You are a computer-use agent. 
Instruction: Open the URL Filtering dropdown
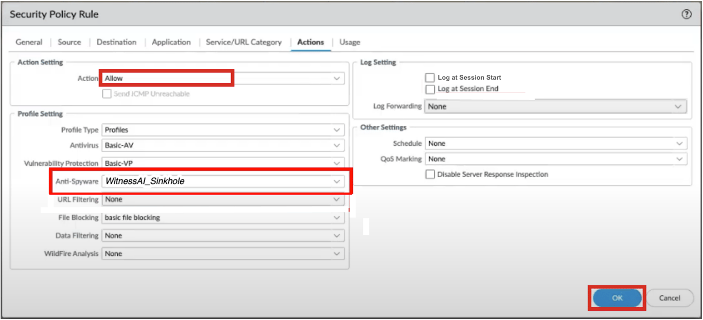(223, 199)
